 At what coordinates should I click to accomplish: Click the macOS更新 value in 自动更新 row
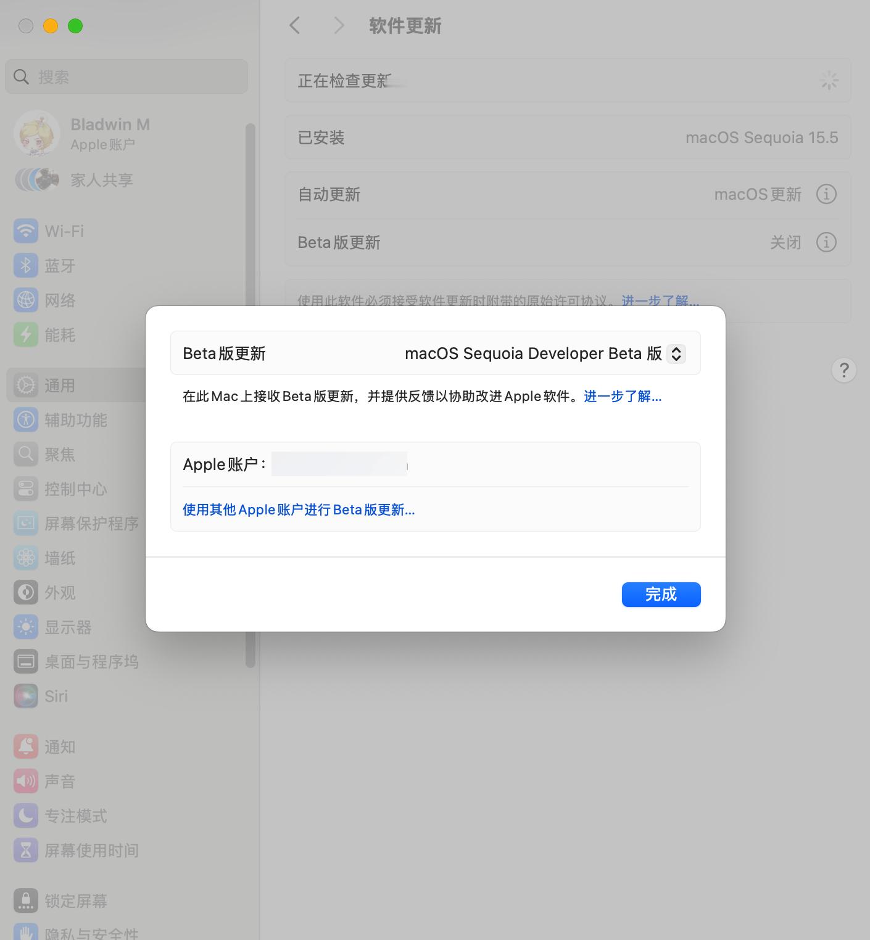coord(758,194)
